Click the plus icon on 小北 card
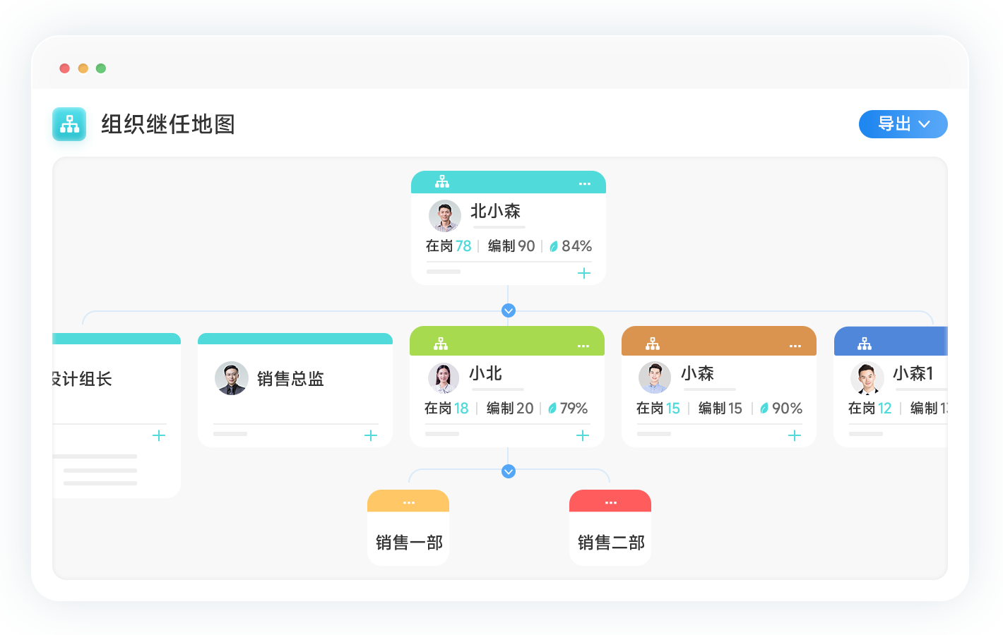1003x635 pixels. coord(583,435)
